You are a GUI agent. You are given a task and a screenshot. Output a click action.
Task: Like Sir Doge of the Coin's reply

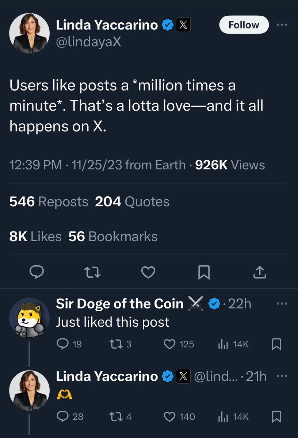click(x=169, y=344)
